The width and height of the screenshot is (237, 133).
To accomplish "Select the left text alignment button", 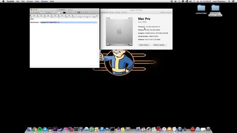I will [x=79, y=13].
